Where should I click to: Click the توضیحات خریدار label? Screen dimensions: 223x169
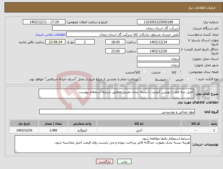pos(205,144)
